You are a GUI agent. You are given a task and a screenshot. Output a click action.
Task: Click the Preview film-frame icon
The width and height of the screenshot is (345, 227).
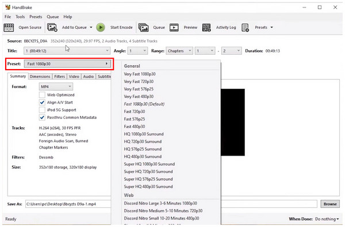pyautogui.click(x=174, y=28)
